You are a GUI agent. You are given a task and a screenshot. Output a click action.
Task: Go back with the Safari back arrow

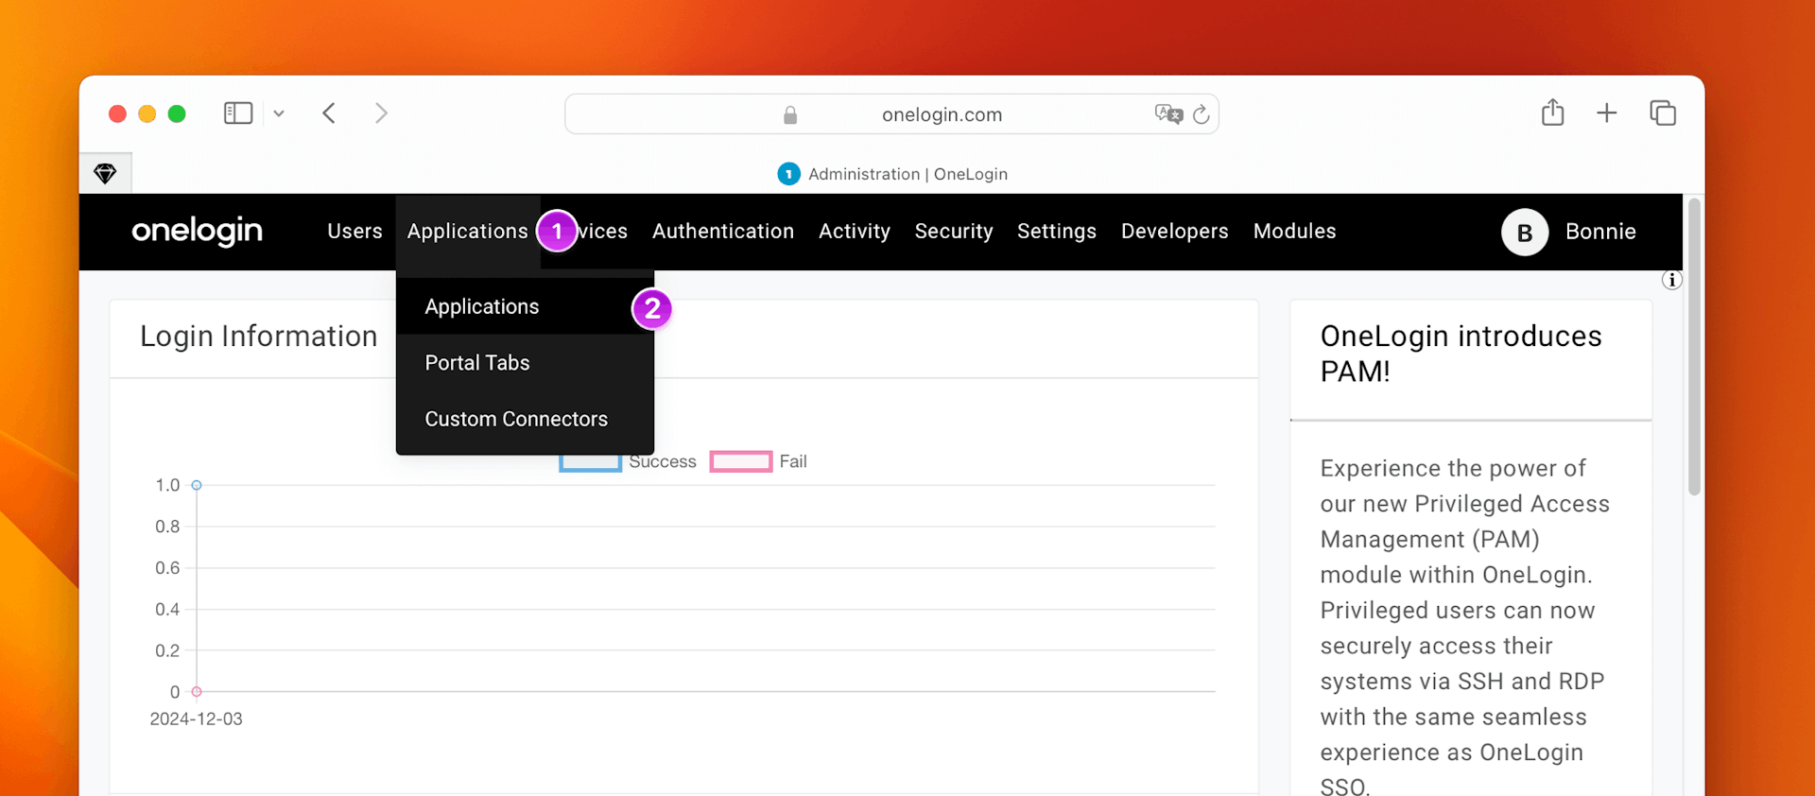click(x=329, y=113)
